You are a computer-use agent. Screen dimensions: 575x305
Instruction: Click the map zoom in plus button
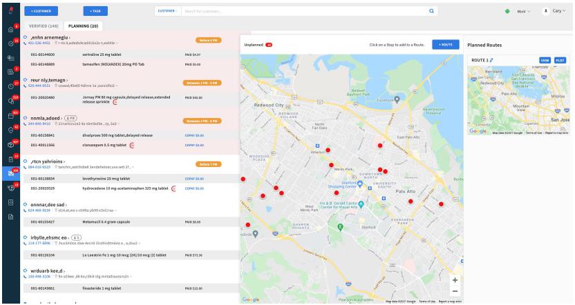(x=454, y=280)
